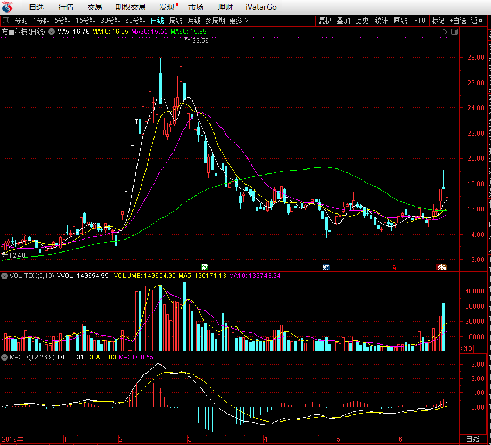Click the 叠加 button
Screen dimensions: 491x445
tap(343, 21)
